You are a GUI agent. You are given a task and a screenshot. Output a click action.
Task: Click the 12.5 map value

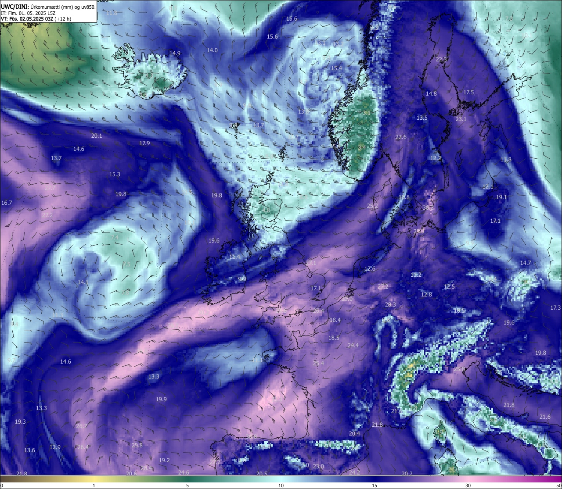449,287
